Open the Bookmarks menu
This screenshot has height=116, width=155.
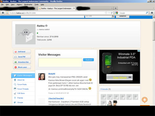coord(28,5)
